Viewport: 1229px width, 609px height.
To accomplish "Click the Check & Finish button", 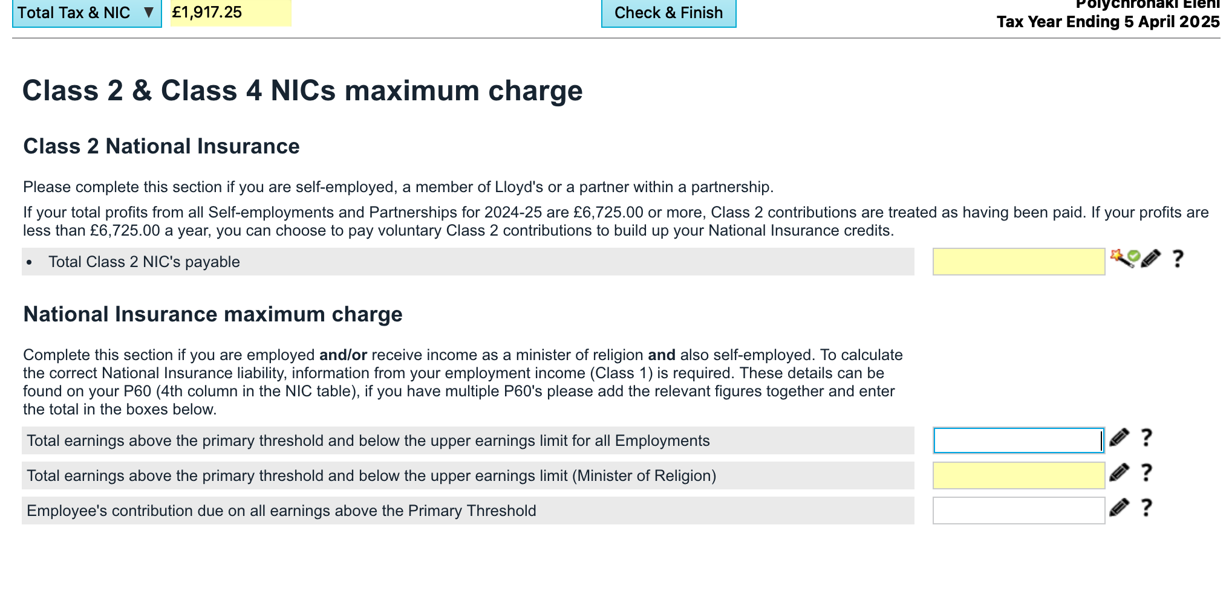I will tap(668, 13).
